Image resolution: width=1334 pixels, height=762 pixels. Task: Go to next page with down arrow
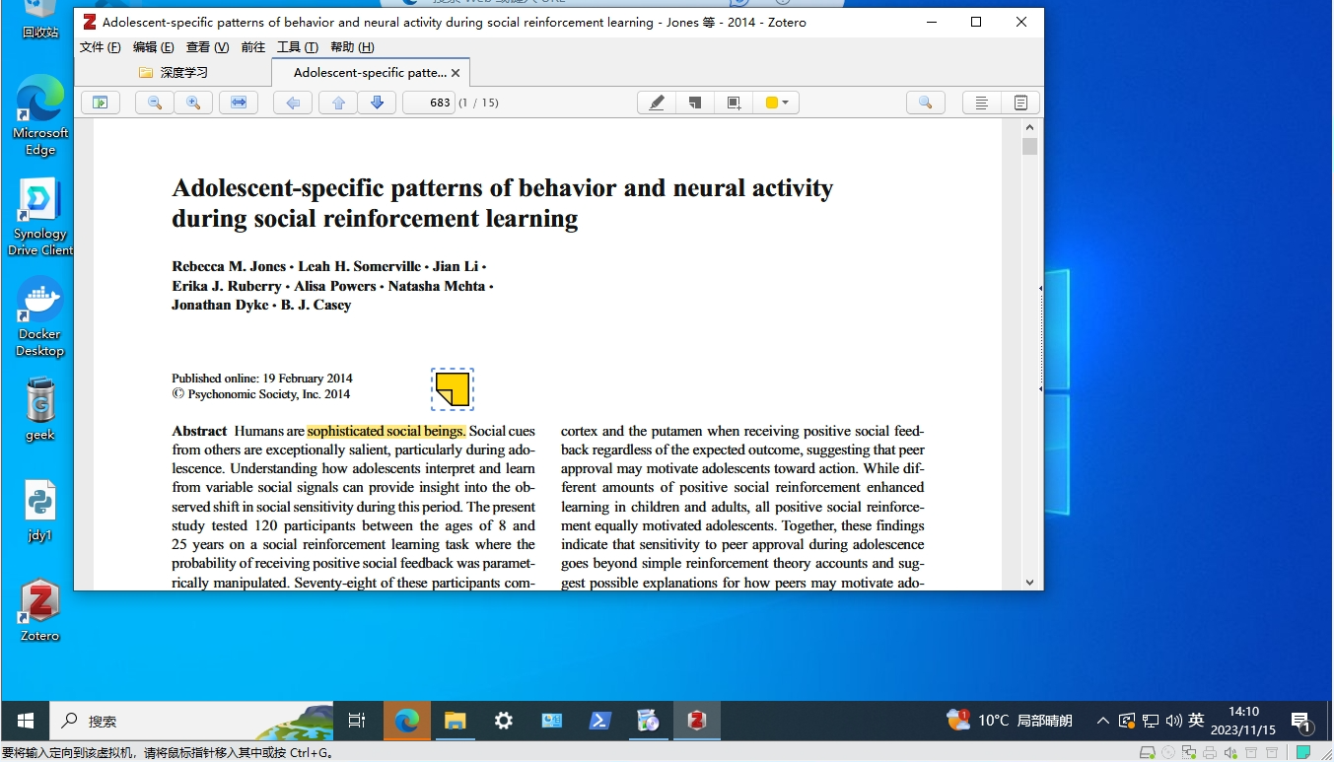377,103
